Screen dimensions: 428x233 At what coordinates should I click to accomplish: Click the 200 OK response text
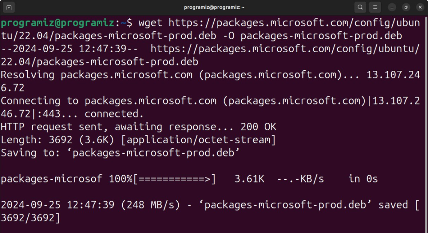(x=259, y=126)
